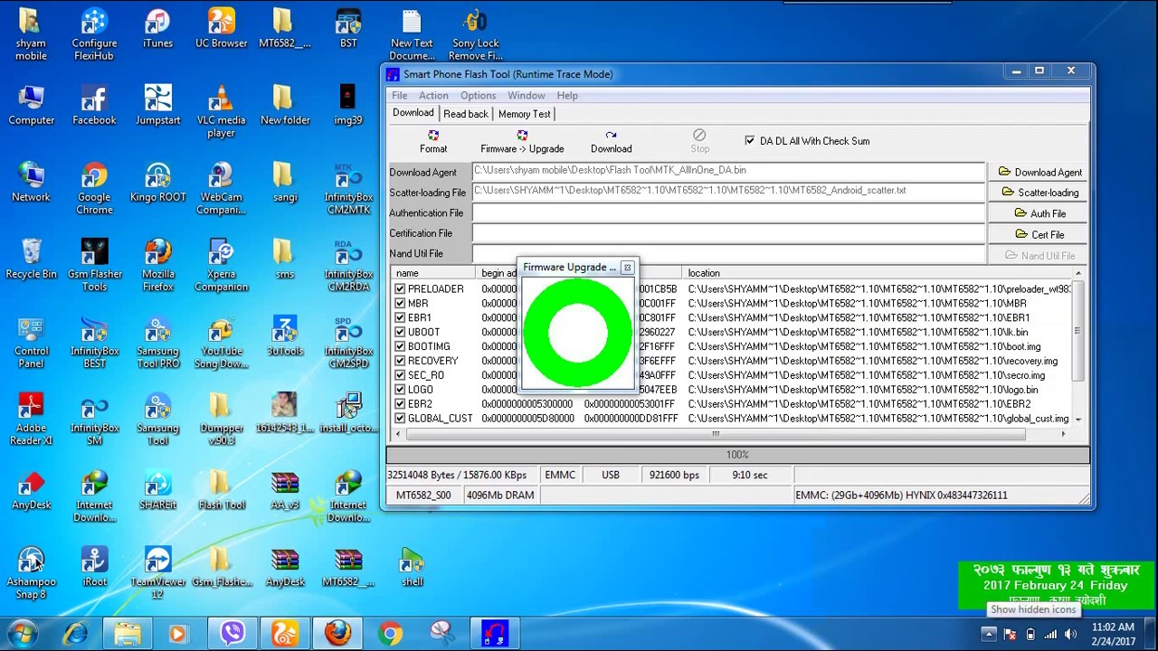Uncheck the LOGO partition checkbox
Viewport: 1158px width, 651px height.
pos(400,390)
